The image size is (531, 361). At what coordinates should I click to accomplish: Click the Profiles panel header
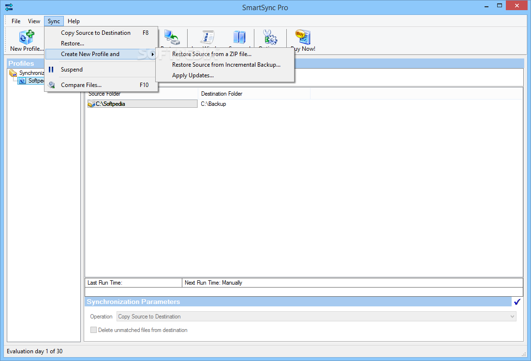click(x=44, y=63)
